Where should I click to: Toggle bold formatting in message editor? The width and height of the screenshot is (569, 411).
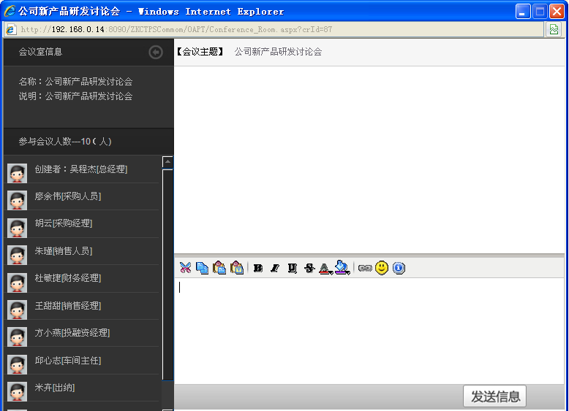258,269
